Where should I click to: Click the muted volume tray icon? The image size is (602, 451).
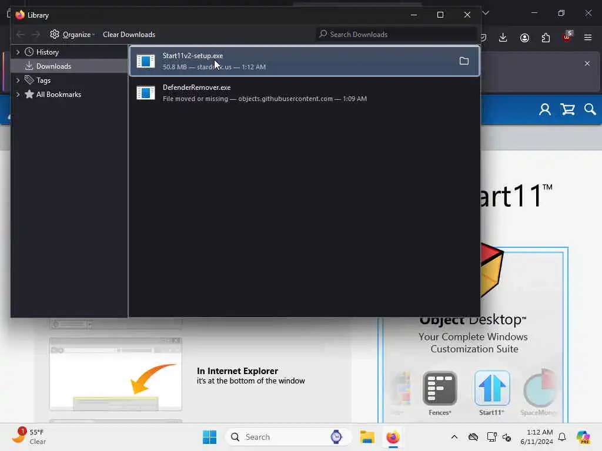pyautogui.click(x=507, y=437)
